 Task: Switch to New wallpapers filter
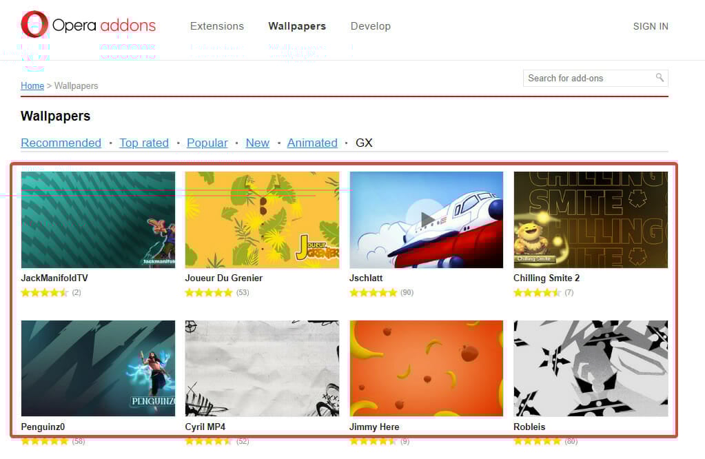tap(258, 143)
